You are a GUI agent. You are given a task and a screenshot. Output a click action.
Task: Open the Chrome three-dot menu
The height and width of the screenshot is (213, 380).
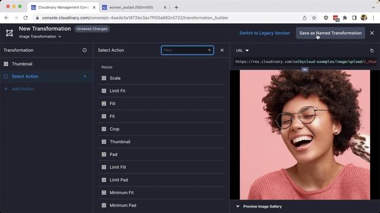pyautogui.click(x=373, y=18)
